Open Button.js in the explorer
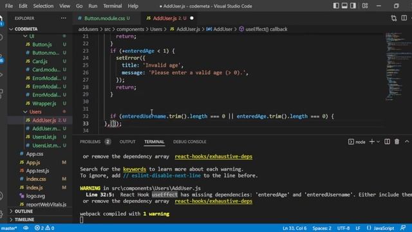The width and height of the screenshot is (412, 232). pos(42,44)
